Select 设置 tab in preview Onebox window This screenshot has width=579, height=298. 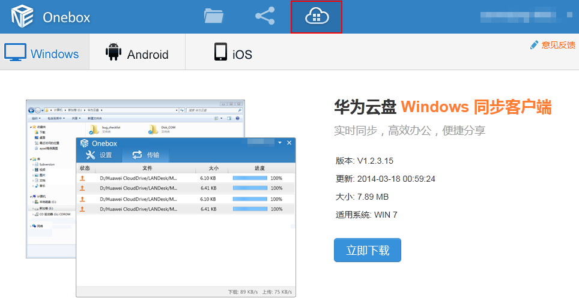click(99, 155)
